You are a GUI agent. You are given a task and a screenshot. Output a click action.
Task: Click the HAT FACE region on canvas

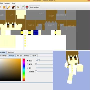coord(51,25)
